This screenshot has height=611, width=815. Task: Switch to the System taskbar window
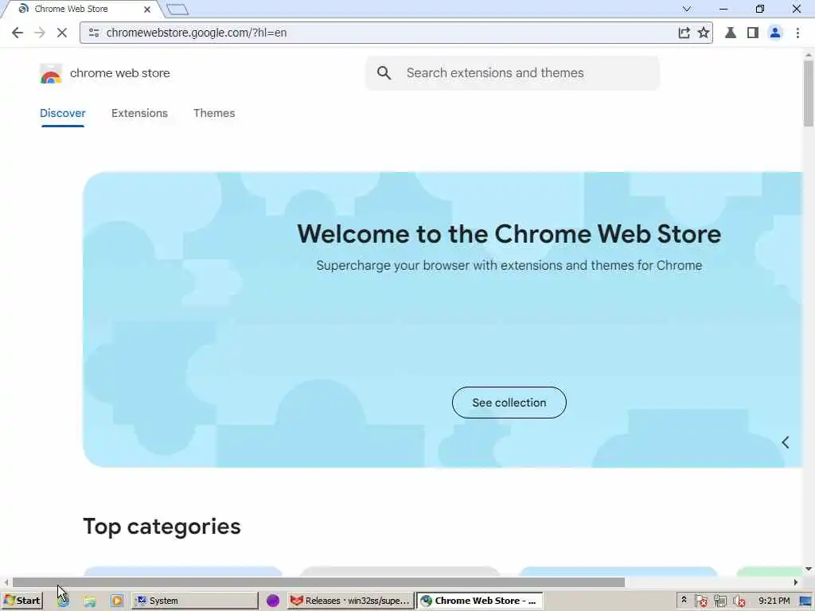(x=195, y=601)
